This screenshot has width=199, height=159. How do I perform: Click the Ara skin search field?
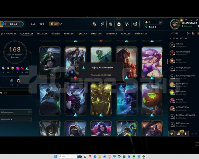[x=16, y=93]
